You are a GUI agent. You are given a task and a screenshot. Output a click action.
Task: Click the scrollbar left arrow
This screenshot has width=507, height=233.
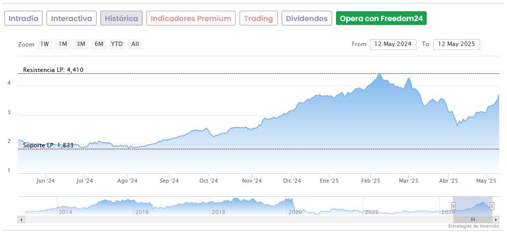[x=22, y=220]
